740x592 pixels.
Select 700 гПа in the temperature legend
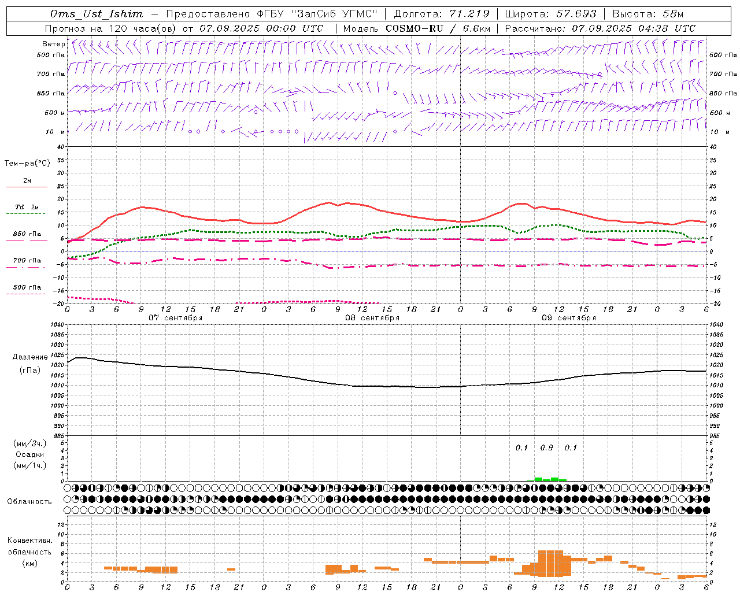pyautogui.click(x=27, y=260)
